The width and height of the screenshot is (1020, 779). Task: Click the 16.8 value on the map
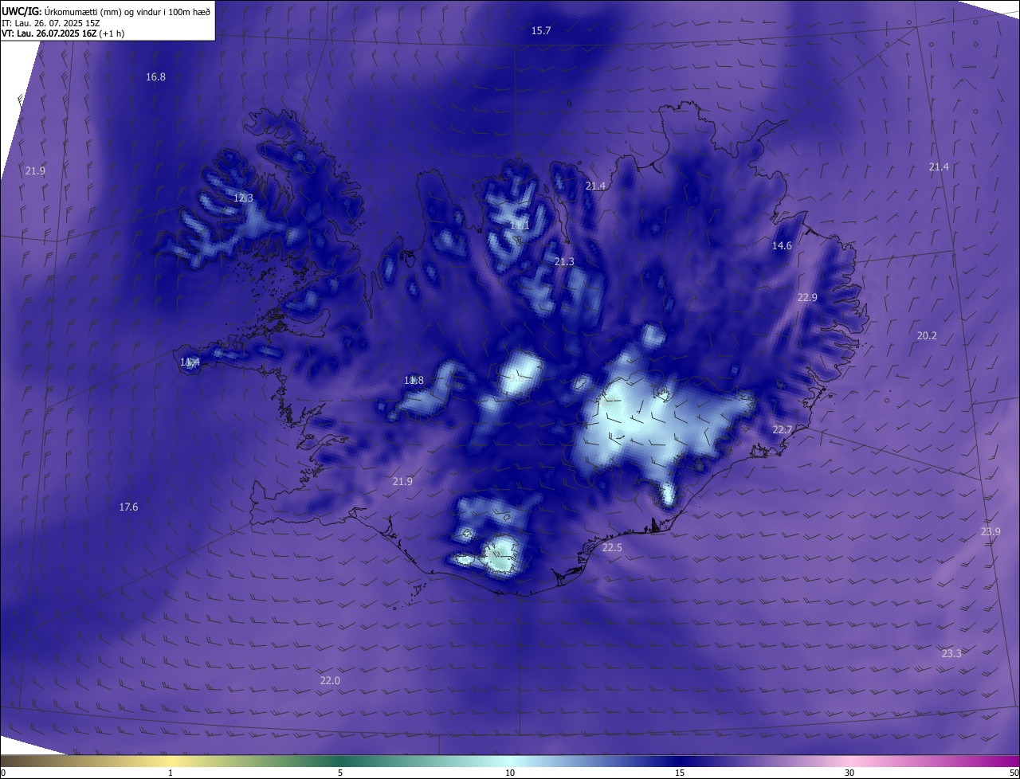coord(155,77)
